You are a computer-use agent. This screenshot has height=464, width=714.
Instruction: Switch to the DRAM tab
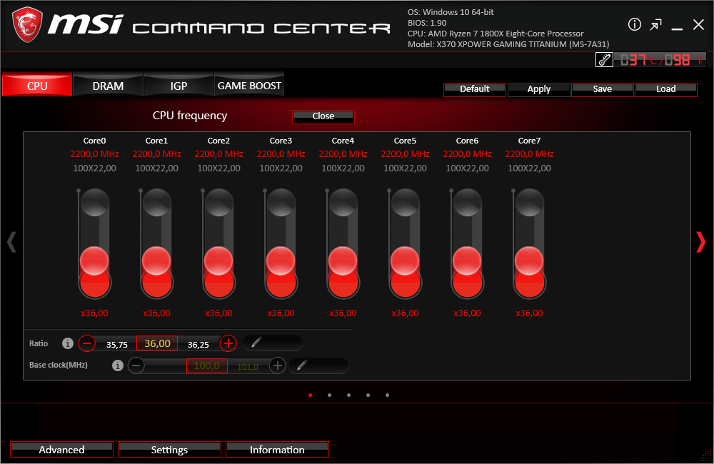coord(108,86)
